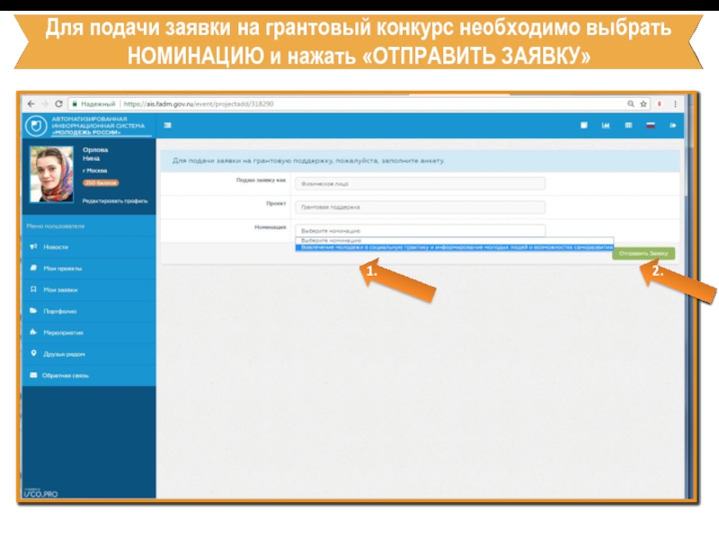Open Мероприятия in the sidebar menu
Screen dimensions: 719x539
tap(61, 332)
